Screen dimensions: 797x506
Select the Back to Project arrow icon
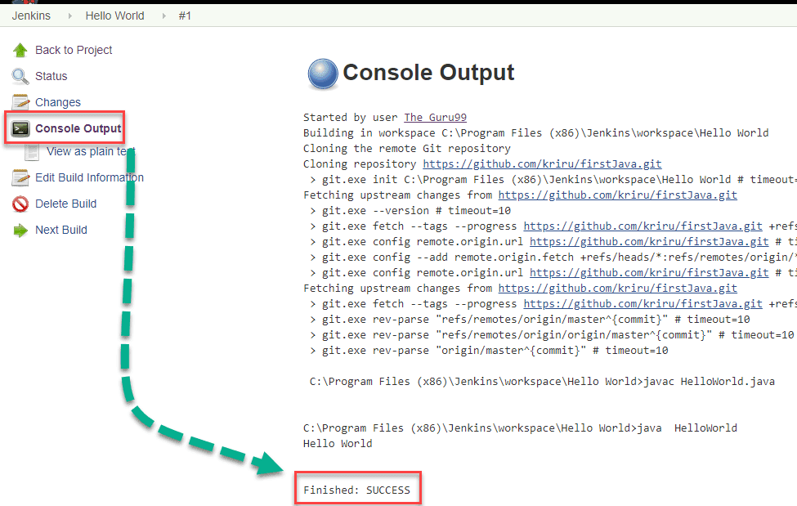pos(21,49)
